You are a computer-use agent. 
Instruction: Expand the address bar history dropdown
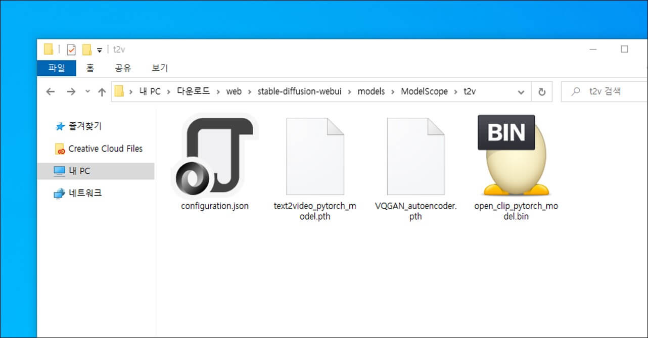click(521, 91)
